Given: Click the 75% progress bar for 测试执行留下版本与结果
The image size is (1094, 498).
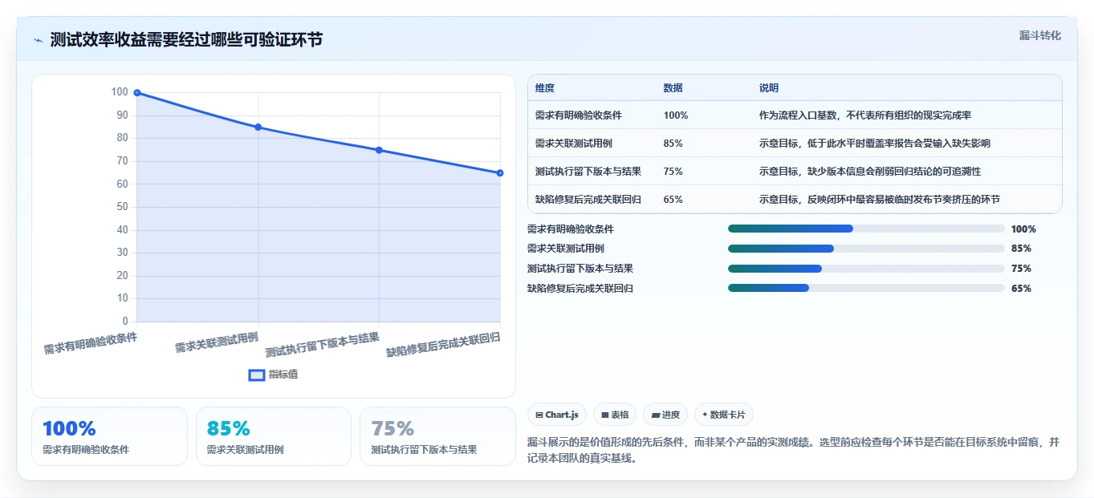Looking at the screenshot, I should click(866, 269).
